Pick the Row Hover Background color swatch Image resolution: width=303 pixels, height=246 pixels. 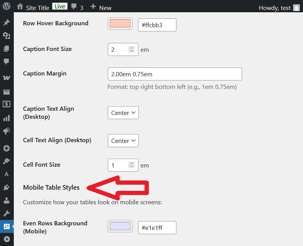120,23
